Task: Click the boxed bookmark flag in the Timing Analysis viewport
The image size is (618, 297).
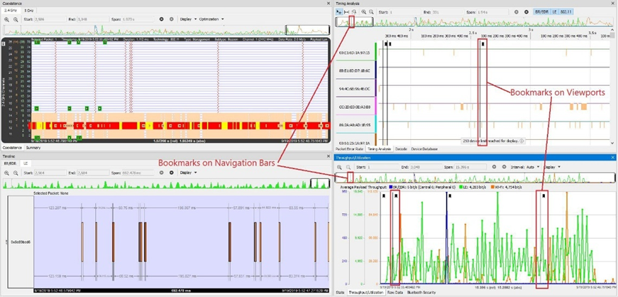Action: click(482, 44)
